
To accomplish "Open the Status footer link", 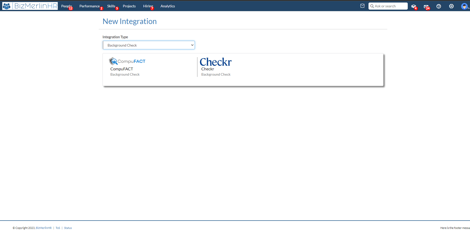I will tap(68, 228).
